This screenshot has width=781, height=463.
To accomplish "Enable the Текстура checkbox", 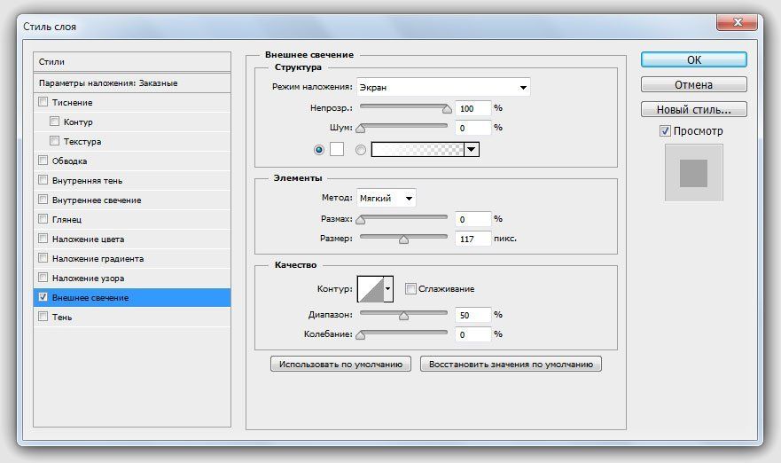I will click(x=55, y=141).
